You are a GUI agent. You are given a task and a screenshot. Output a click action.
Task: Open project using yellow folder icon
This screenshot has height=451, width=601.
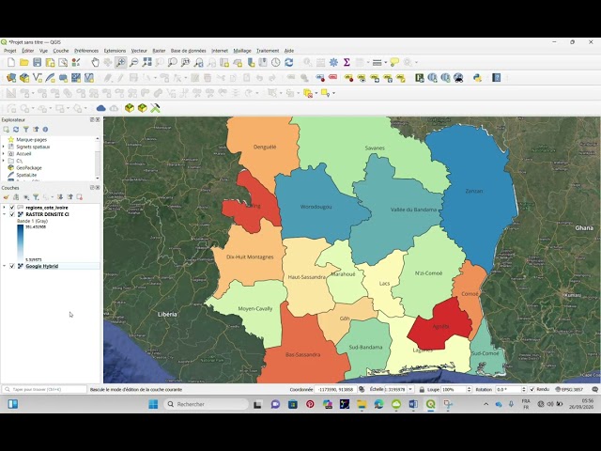click(24, 62)
